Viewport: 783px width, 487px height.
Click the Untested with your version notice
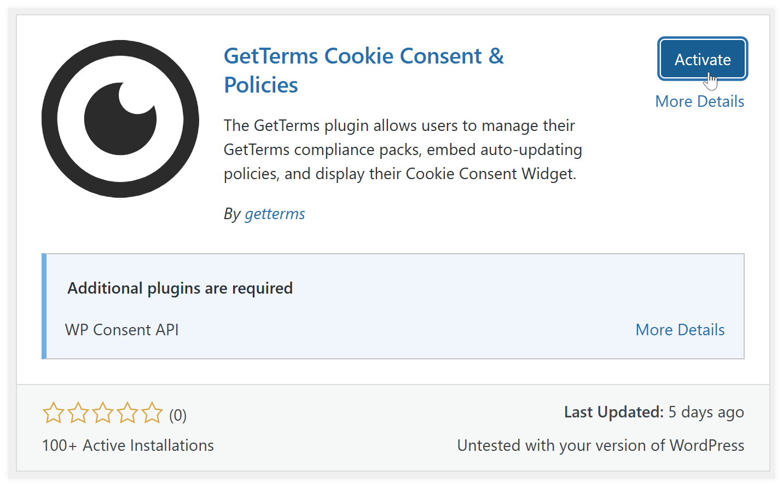pos(600,445)
